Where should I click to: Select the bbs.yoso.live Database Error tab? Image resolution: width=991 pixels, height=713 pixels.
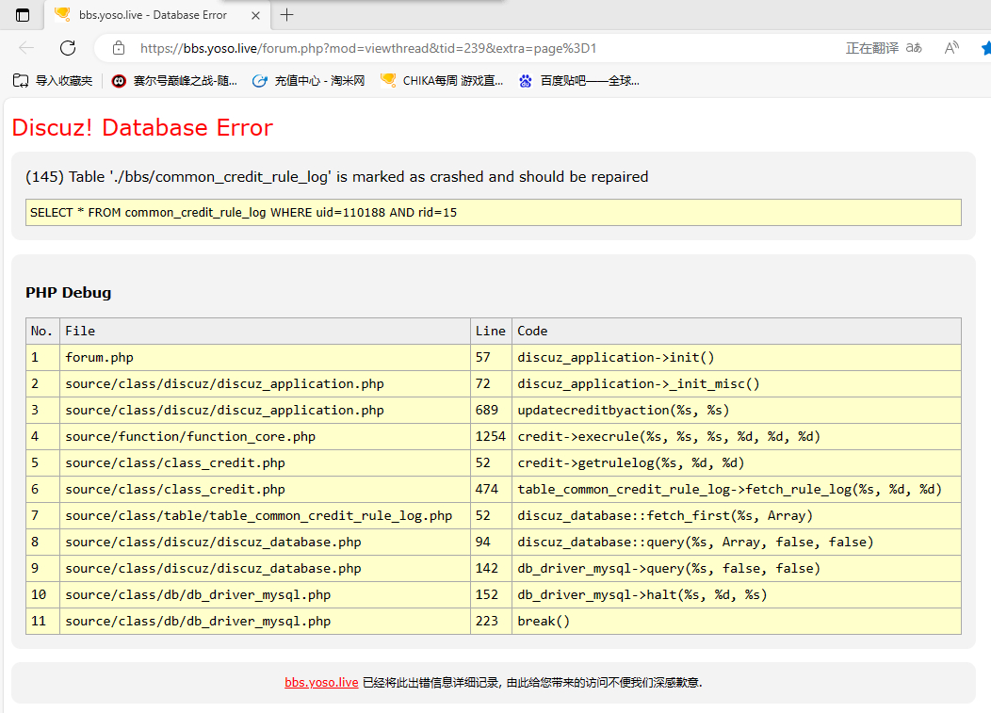[158, 15]
